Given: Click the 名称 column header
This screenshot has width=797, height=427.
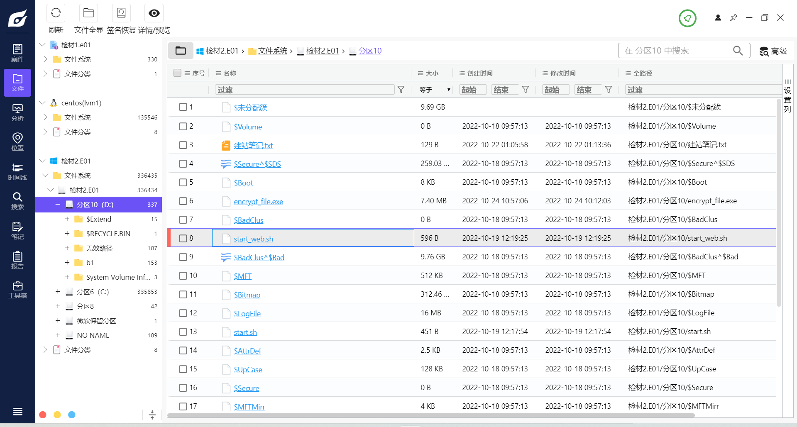Looking at the screenshot, I should (x=230, y=73).
